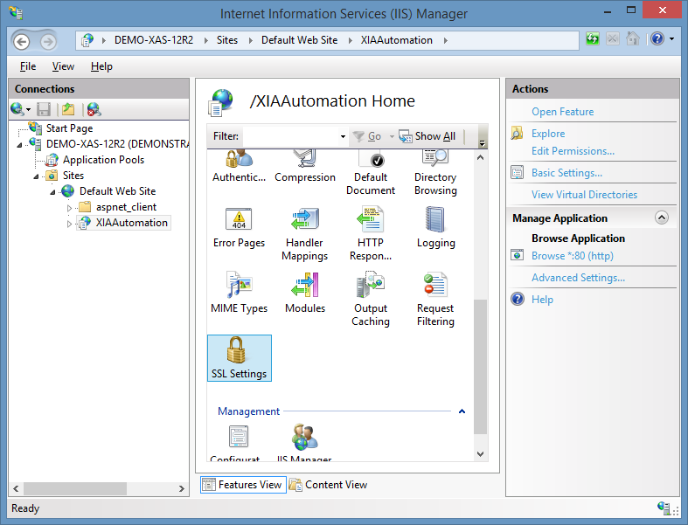Collapse the Management section chevron

pyautogui.click(x=462, y=411)
